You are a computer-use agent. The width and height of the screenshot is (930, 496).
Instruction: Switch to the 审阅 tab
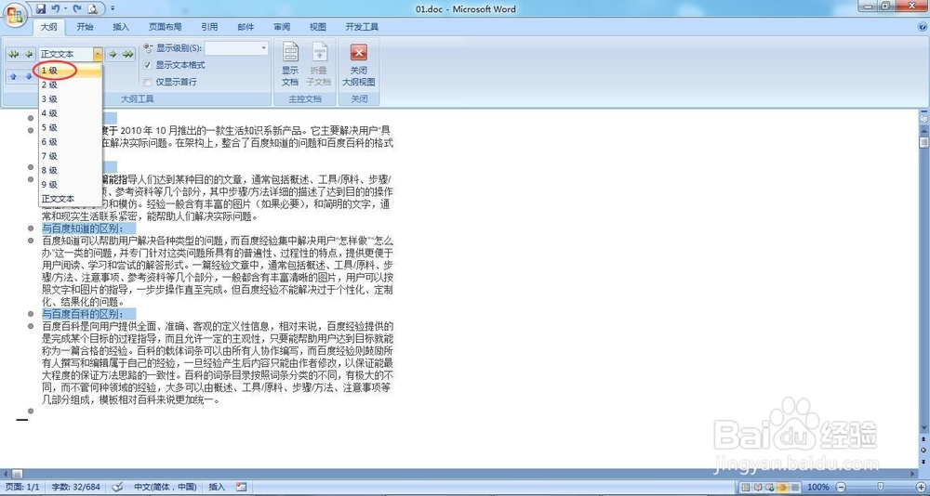pos(282,27)
